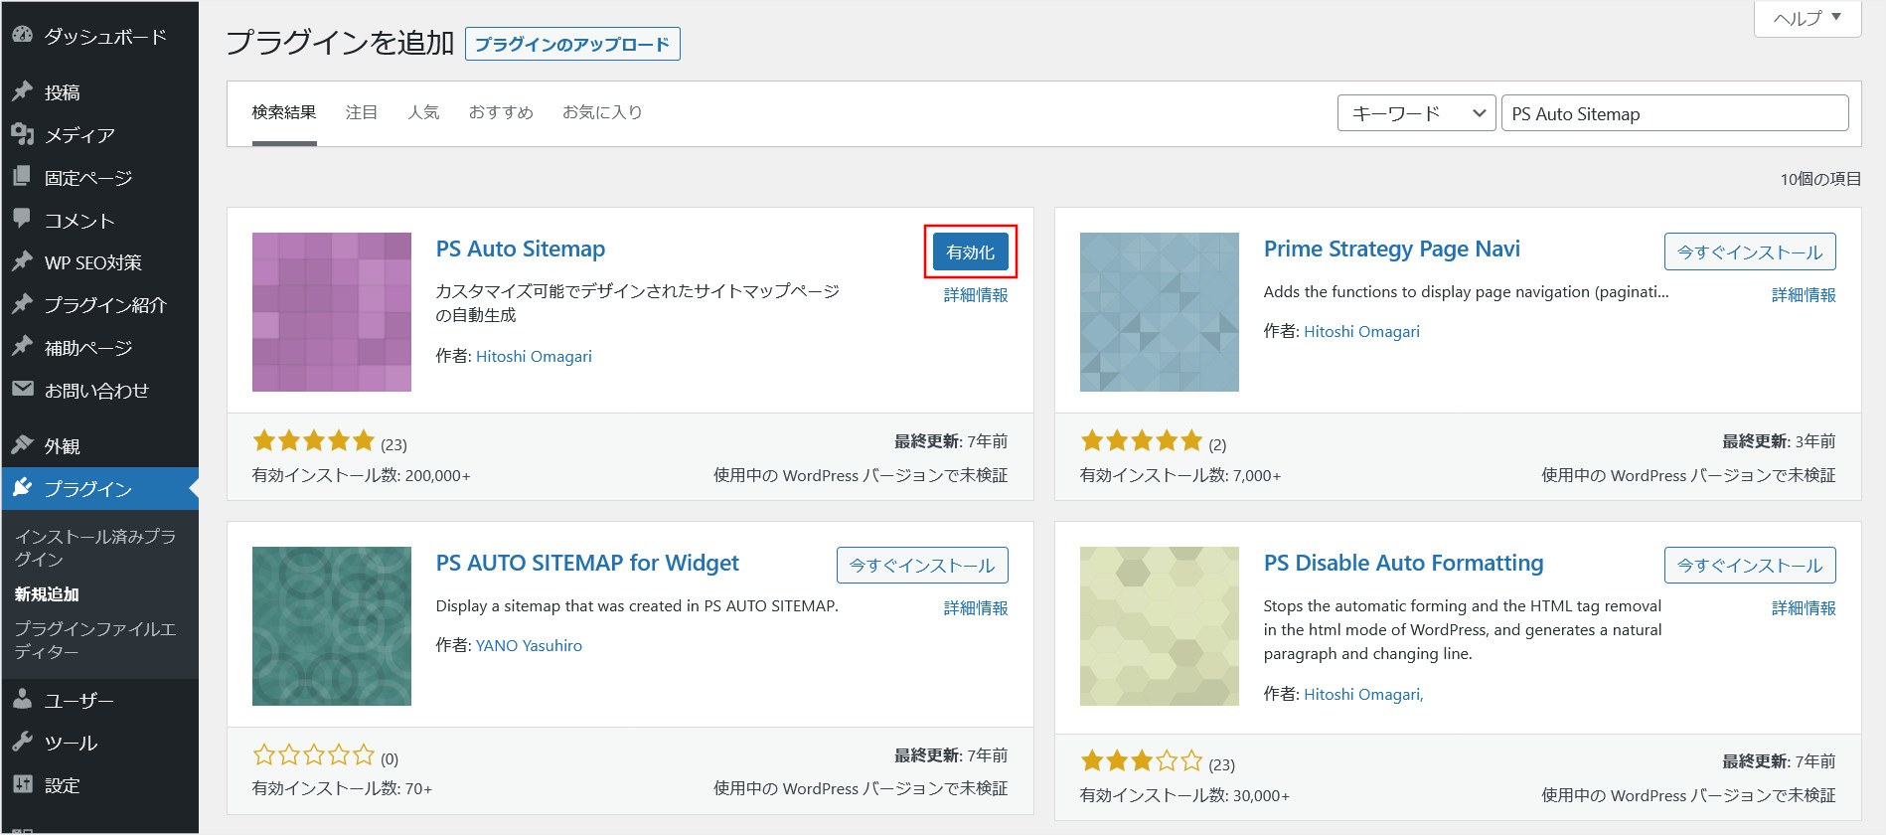Click the plugin search input field
This screenshot has width=1886, height=835.
(1674, 113)
